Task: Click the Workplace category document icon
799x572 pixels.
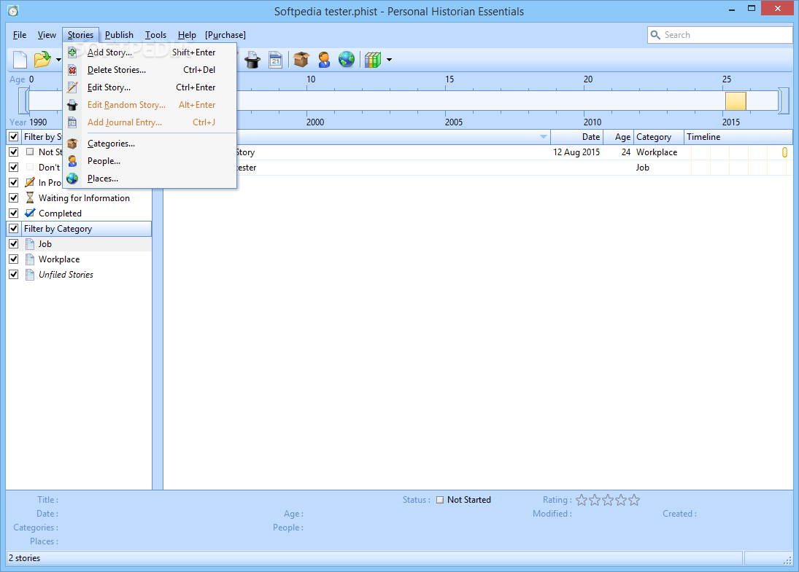Action: tap(30, 259)
